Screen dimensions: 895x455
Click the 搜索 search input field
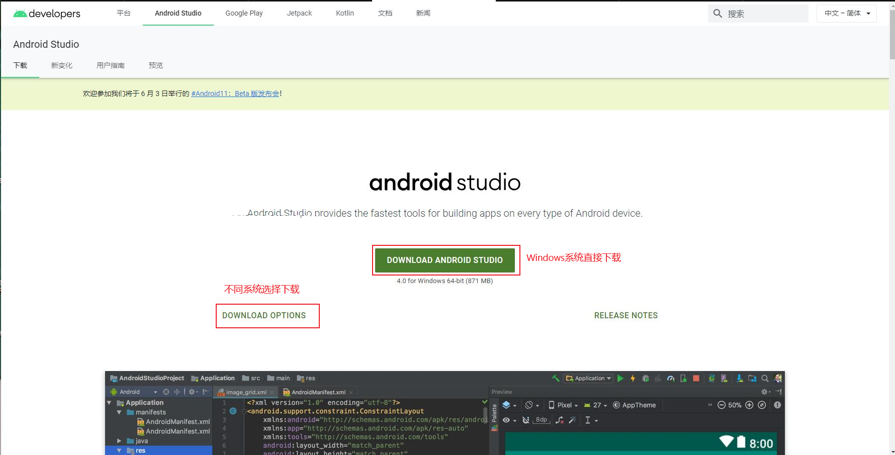coord(758,14)
